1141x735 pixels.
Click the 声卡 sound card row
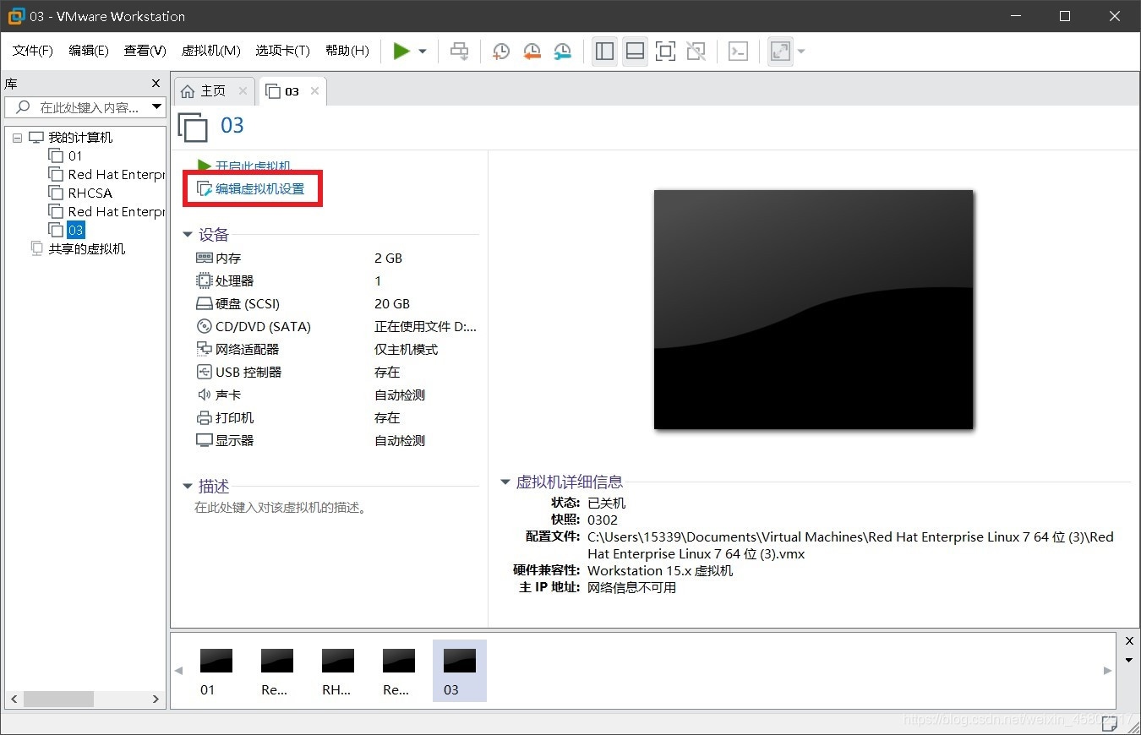click(x=336, y=395)
